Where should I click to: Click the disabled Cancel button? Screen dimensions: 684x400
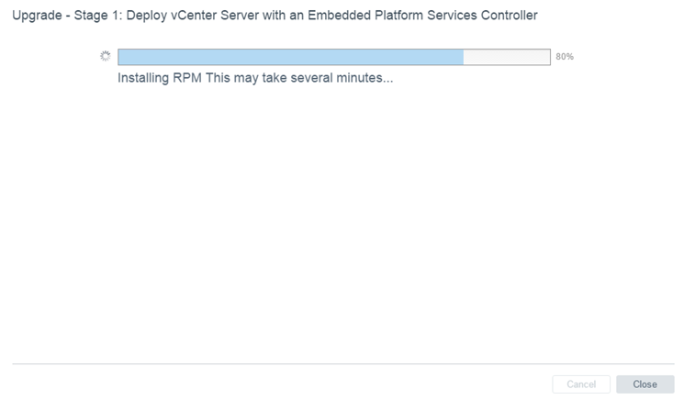(581, 384)
